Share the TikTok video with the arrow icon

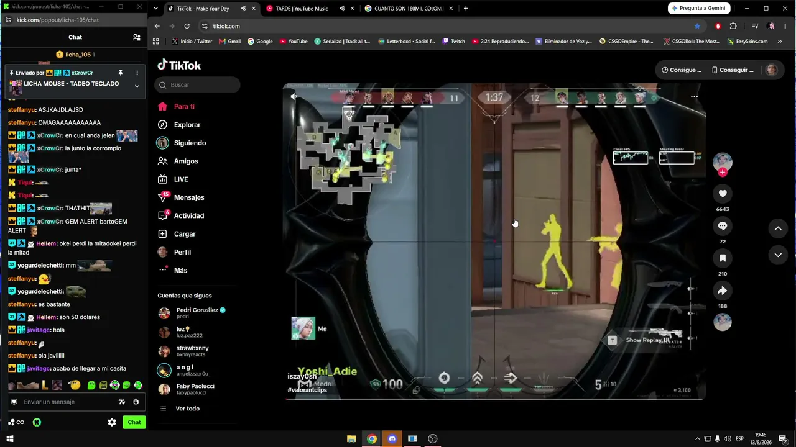[722, 291]
